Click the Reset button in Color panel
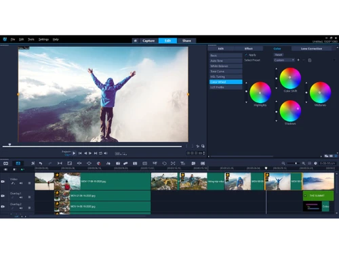This screenshot has width=339, height=254. pos(279,55)
